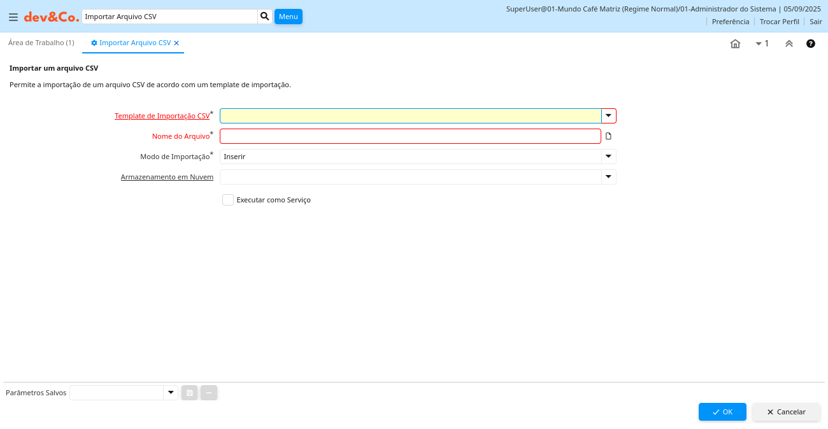Screen dimensions: 828x429
Task: Click the save parameters disk icon
Action: 189,393
